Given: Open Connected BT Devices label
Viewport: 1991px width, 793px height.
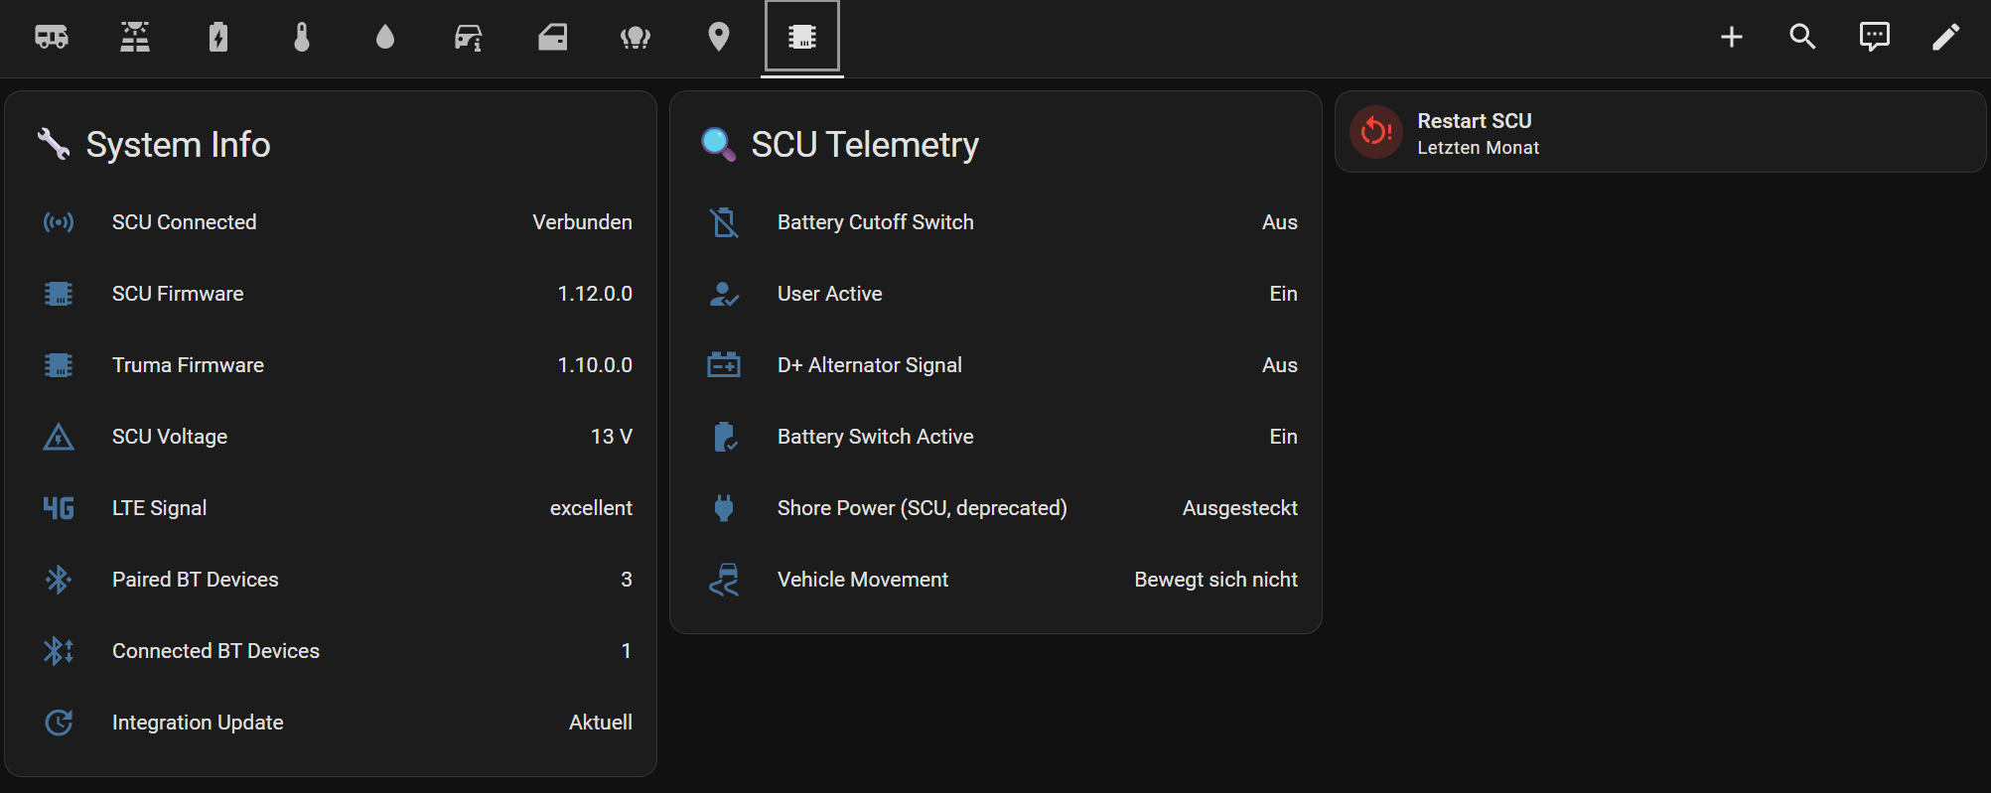Looking at the screenshot, I should [x=215, y=651].
